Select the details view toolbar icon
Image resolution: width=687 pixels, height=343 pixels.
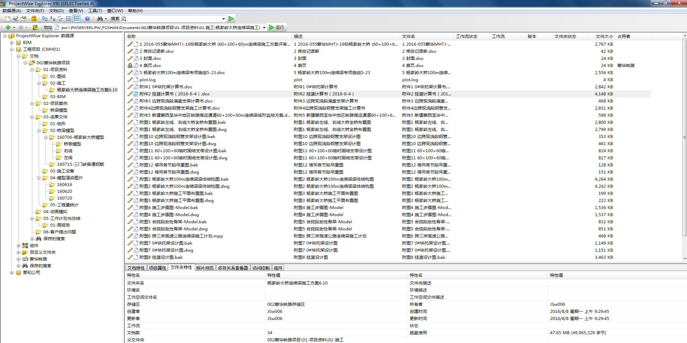pyautogui.click(x=76, y=19)
